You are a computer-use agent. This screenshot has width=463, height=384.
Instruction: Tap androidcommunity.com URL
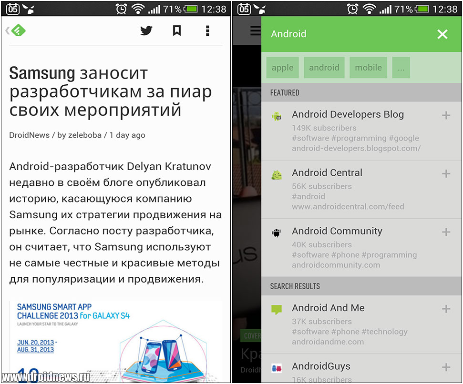click(336, 265)
